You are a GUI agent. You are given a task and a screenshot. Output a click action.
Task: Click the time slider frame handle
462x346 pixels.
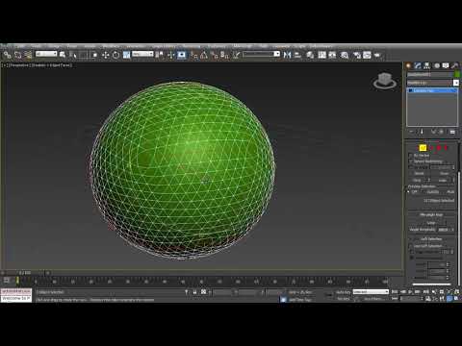tap(25, 273)
